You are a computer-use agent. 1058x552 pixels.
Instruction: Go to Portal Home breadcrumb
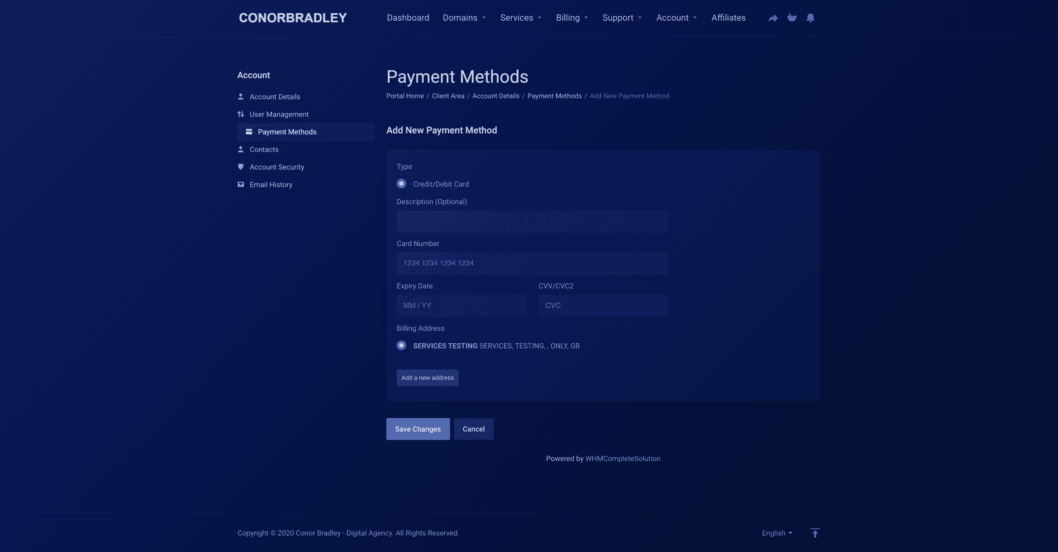(405, 96)
